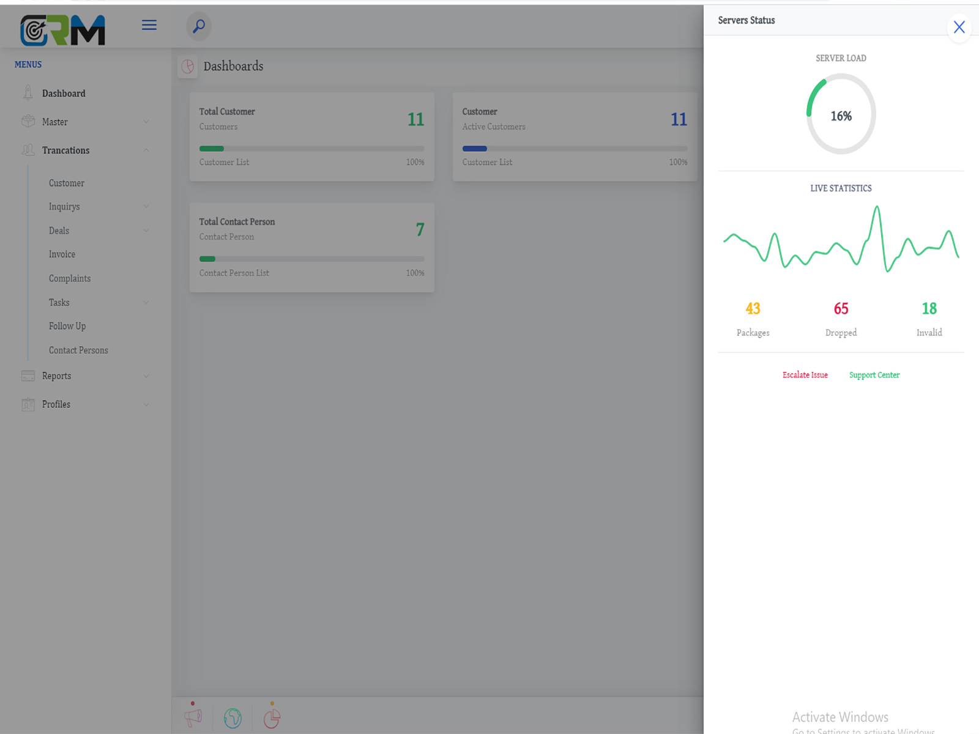Screen dimensions: 979x734
Task: Expand the Profiles menu chevron
Action: coord(146,404)
